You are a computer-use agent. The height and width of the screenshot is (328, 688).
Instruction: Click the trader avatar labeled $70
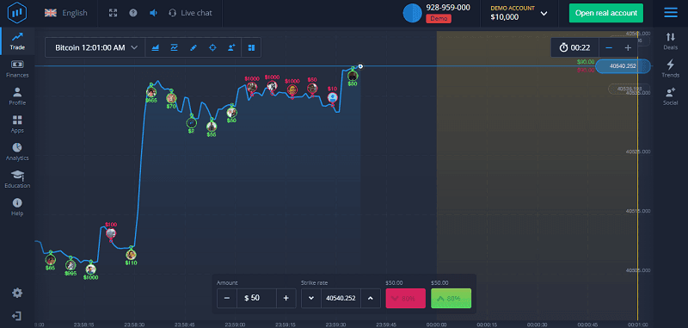click(171, 98)
